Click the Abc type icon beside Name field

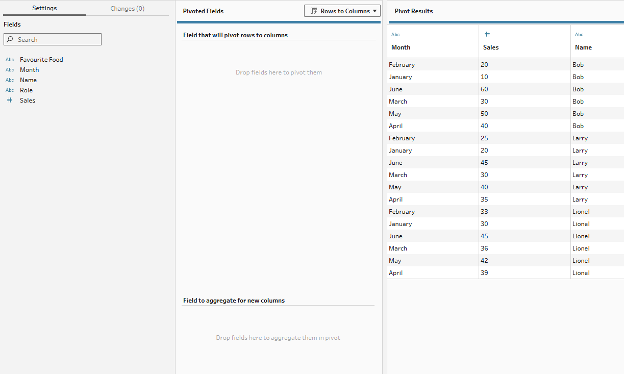tap(10, 80)
